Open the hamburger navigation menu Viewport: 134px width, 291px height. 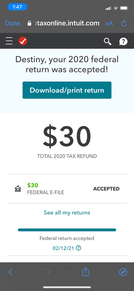click(9, 41)
